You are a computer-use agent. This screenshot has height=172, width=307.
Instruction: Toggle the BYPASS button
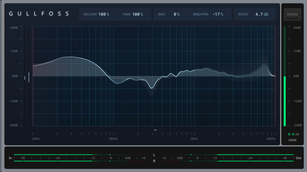(x=292, y=14)
